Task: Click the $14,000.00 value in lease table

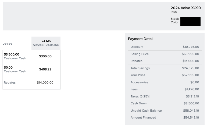Action: 45,82
